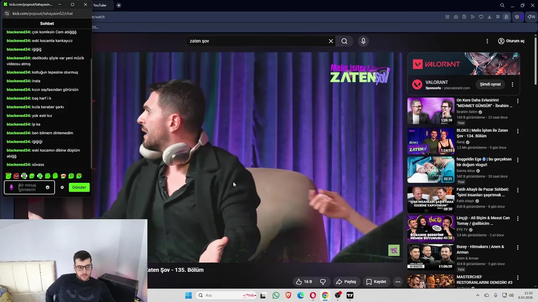538x302 pixels.
Task: Focus the 'Bir mesaj gönderin' field
Action: click(29, 187)
